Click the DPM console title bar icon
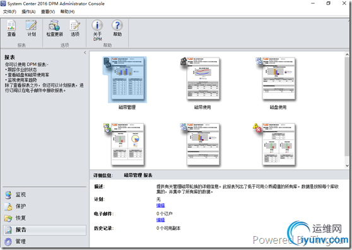The width and height of the screenshot is (352, 250). pyautogui.click(x=3, y=3)
